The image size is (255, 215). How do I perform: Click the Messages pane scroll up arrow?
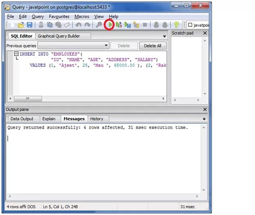click(x=204, y=128)
